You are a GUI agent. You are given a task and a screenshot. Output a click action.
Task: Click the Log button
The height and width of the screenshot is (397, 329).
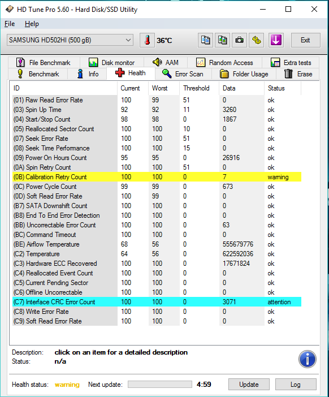point(296,385)
